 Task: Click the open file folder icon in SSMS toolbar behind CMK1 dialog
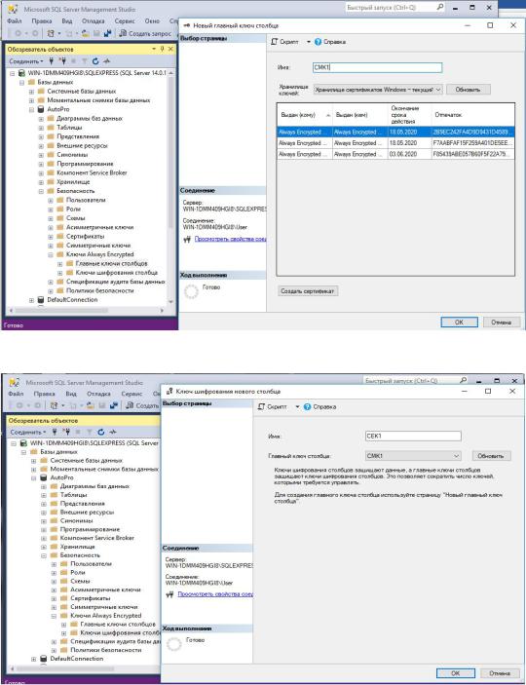tap(85, 33)
